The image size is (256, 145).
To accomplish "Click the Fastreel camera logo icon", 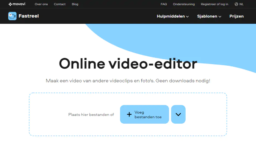I will click(12, 16).
